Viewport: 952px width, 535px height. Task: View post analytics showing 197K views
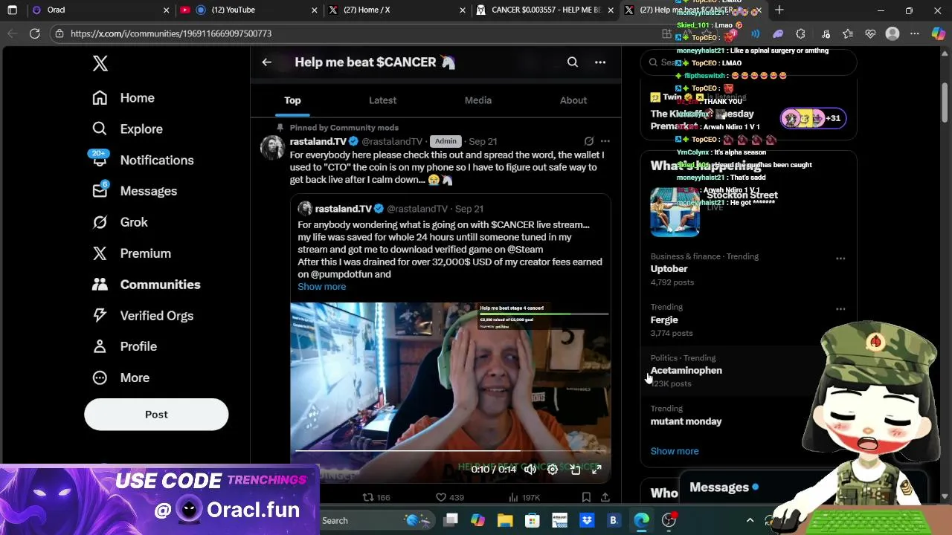[525, 497]
